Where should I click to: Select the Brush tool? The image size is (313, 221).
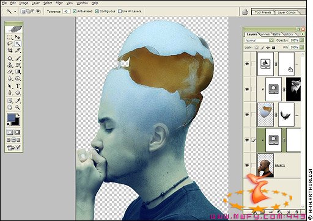pyautogui.click(x=18, y=59)
